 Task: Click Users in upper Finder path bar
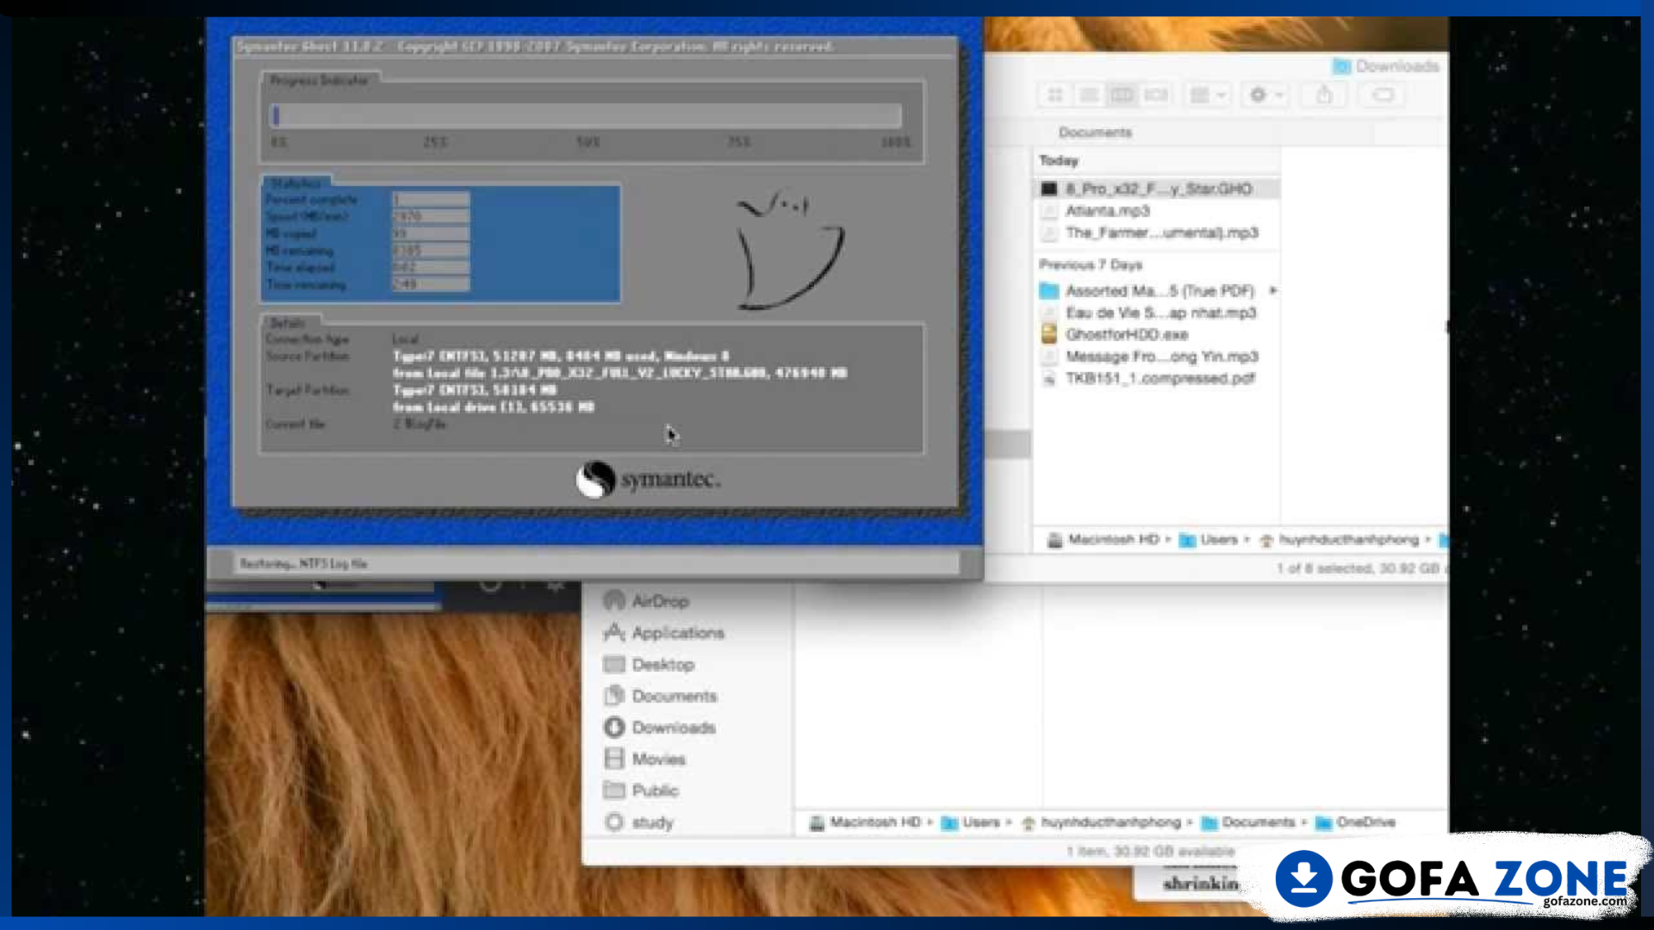[1209, 540]
